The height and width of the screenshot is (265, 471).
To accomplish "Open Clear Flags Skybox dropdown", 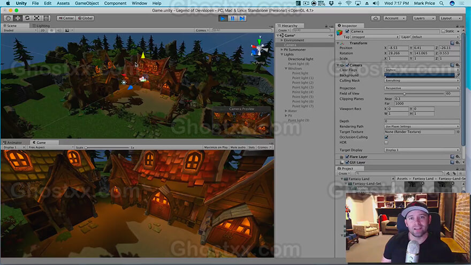I will click(x=422, y=70).
